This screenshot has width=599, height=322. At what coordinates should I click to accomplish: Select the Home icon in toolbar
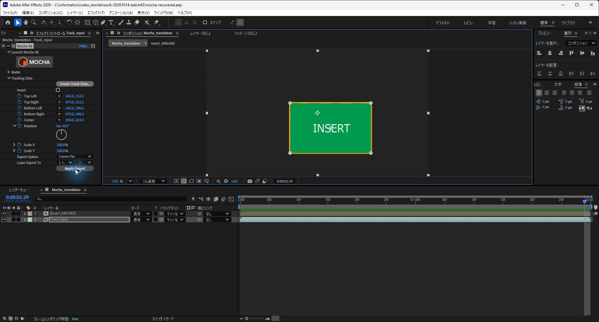tap(8, 22)
